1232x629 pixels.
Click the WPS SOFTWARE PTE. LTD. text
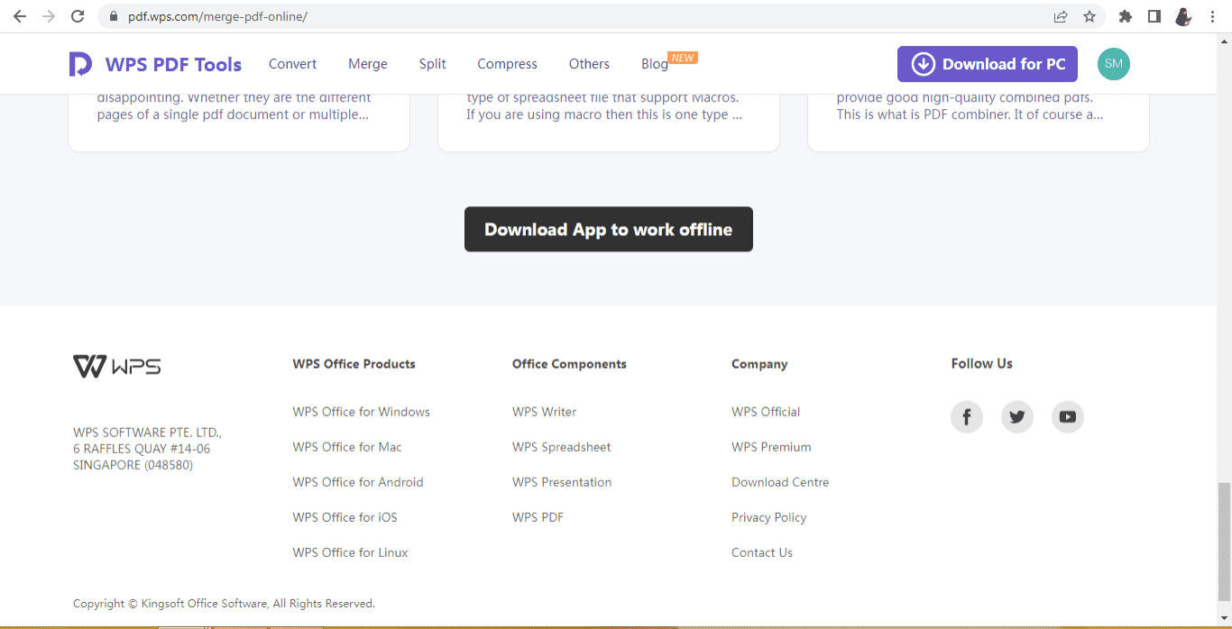(x=147, y=432)
